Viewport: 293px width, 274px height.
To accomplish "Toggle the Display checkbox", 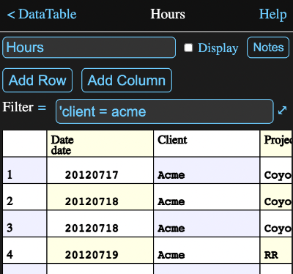I will tap(188, 48).
